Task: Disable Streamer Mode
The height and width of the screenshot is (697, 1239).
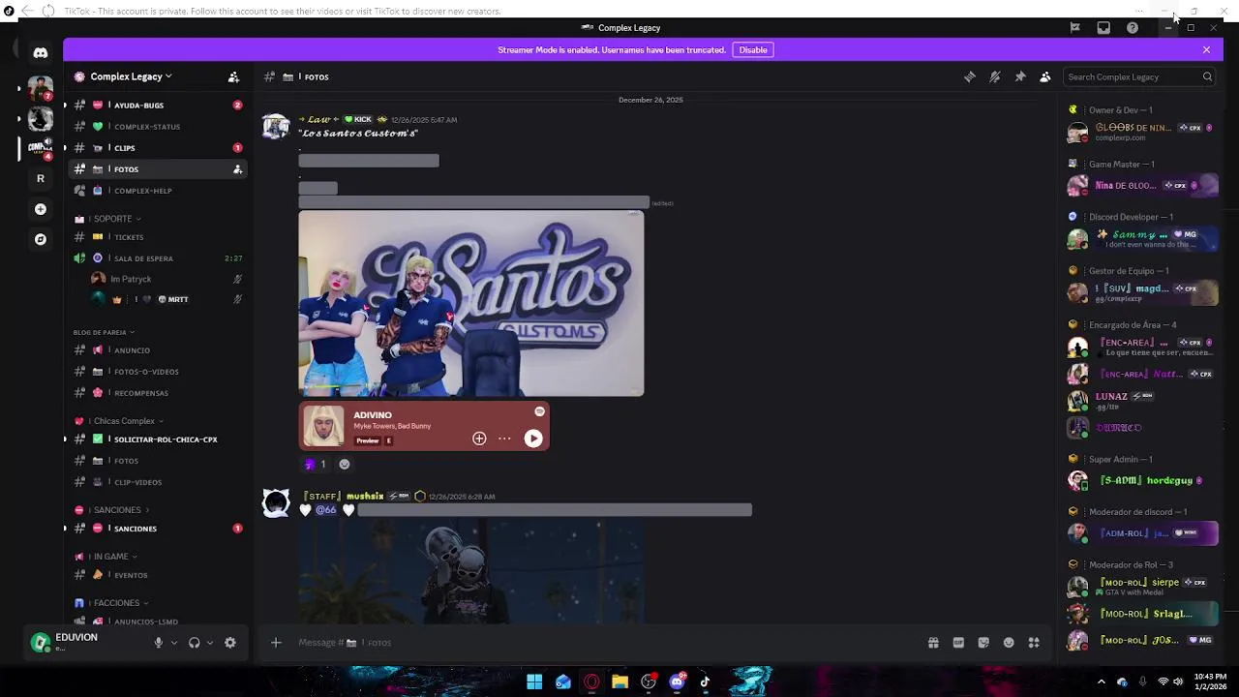Action: point(753,50)
